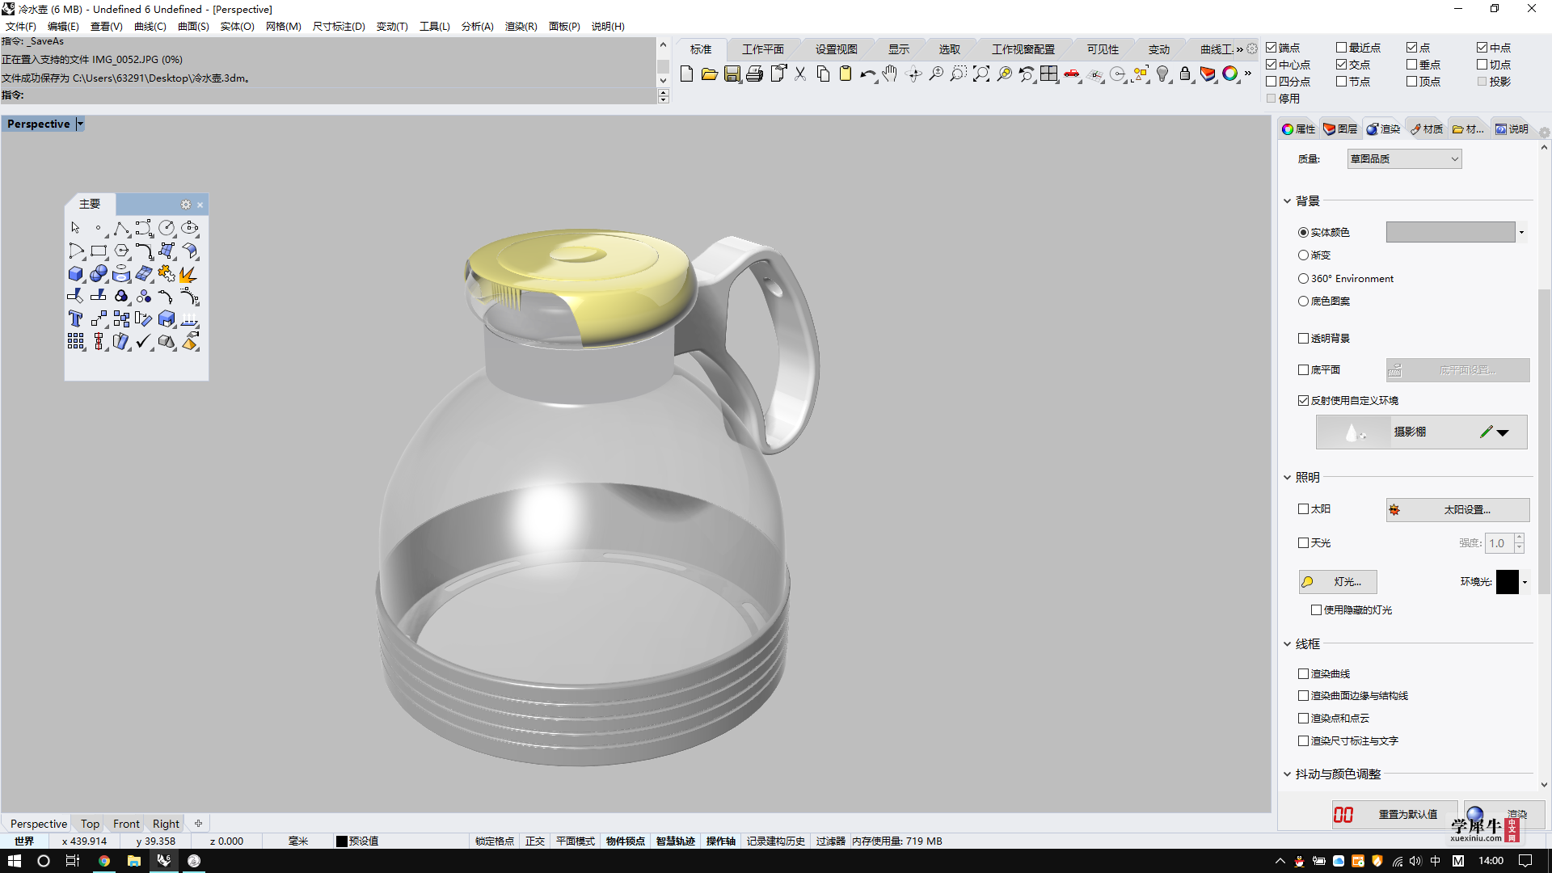
Task: Click the Undo arrow icon
Action: coord(867,74)
